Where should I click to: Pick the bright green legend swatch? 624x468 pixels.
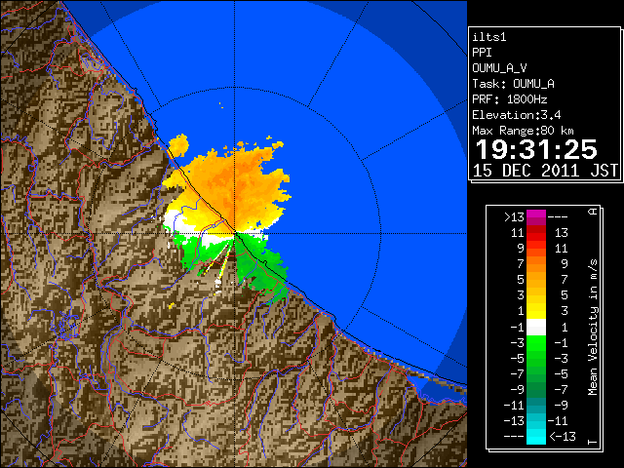point(536,342)
